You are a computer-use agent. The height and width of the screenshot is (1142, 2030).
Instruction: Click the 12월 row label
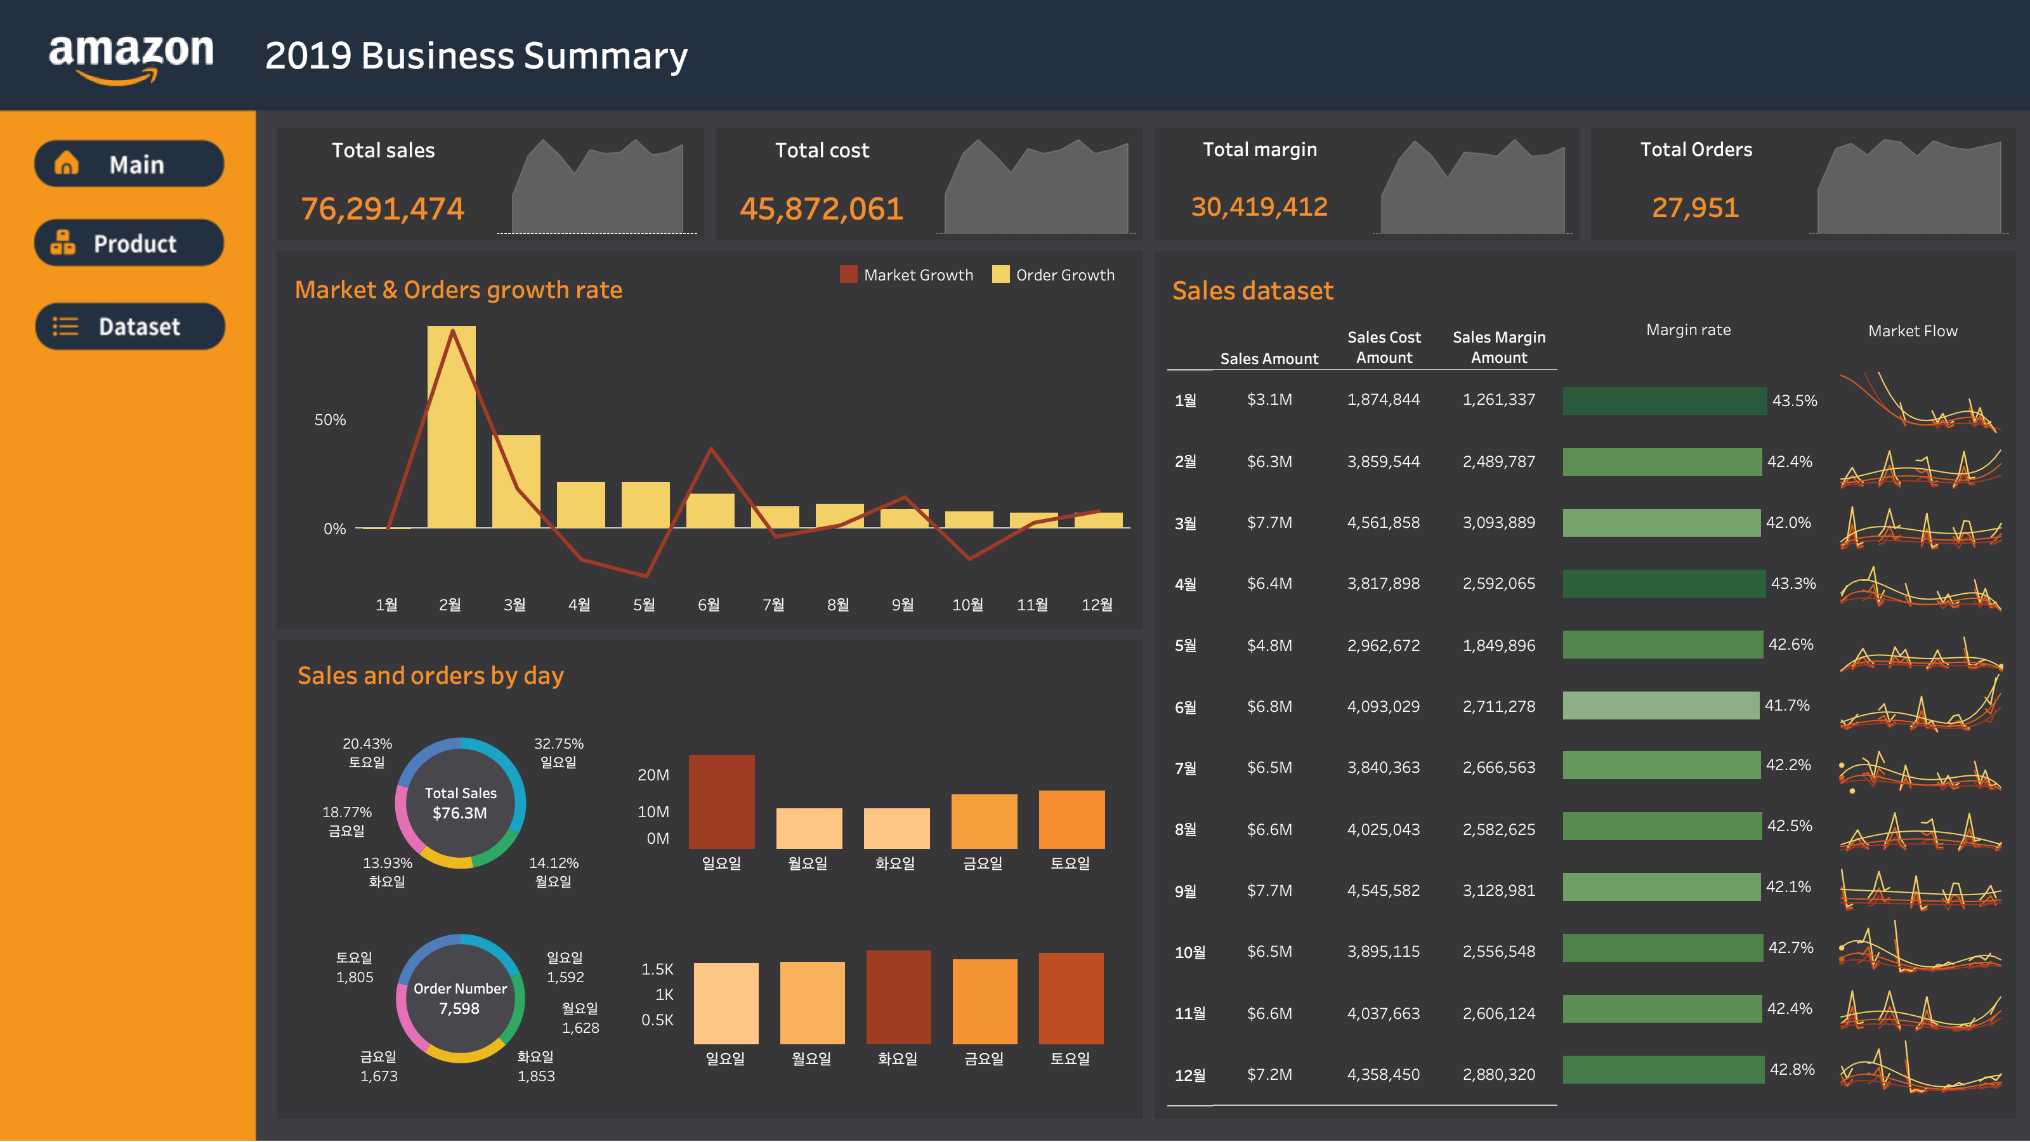[1189, 1075]
